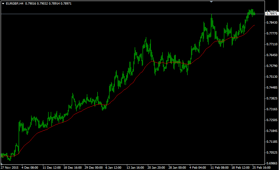Click the 0.72505 price axis label
This screenshot has height=170, width=279.
(272, 120)
